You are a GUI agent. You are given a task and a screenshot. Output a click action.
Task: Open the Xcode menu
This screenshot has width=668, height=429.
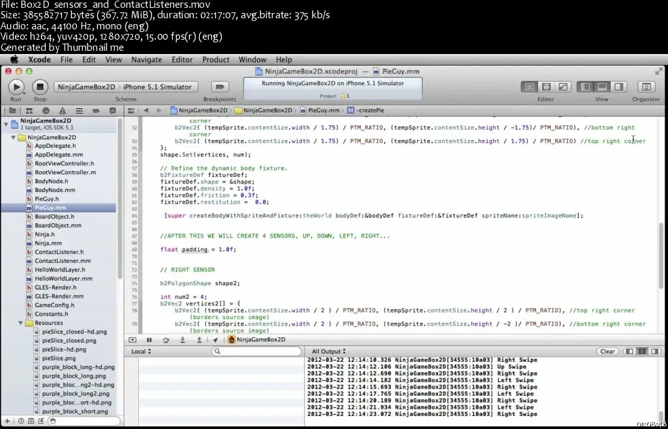point(39,59)
